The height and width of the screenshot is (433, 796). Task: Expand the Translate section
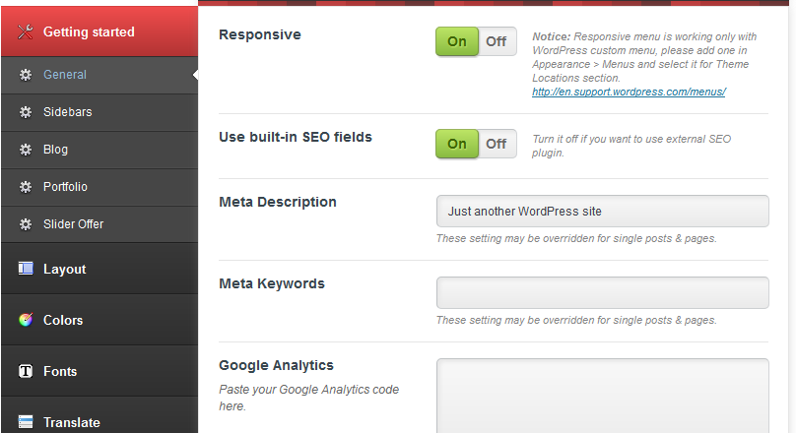(x=99, y=415)
